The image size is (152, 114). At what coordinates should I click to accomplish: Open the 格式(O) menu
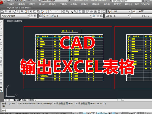(x=53, y=4)
